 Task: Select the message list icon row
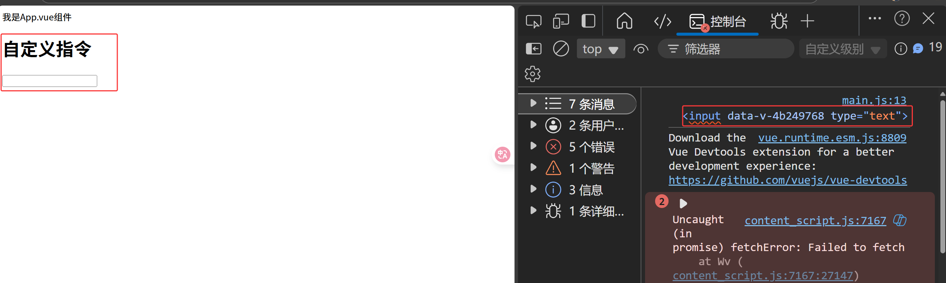tap(553, 103)
